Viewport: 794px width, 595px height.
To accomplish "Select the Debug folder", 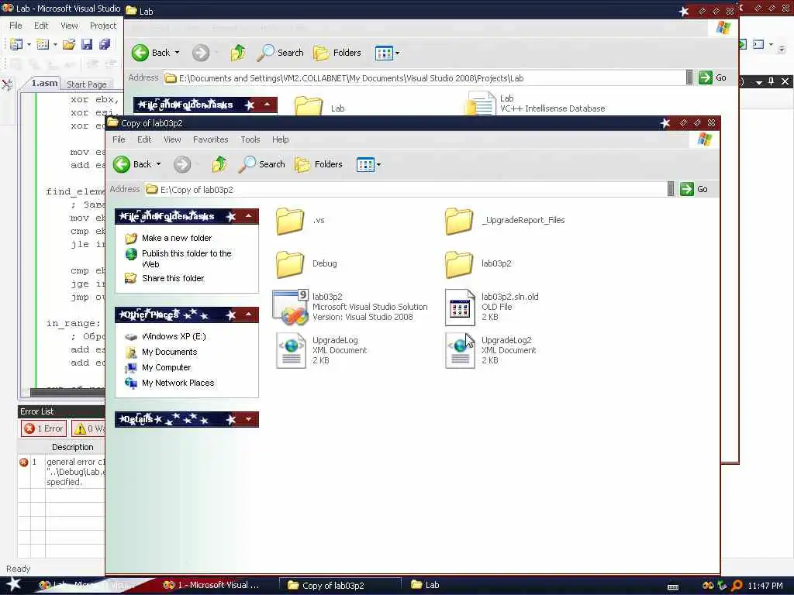I will 306,263.
